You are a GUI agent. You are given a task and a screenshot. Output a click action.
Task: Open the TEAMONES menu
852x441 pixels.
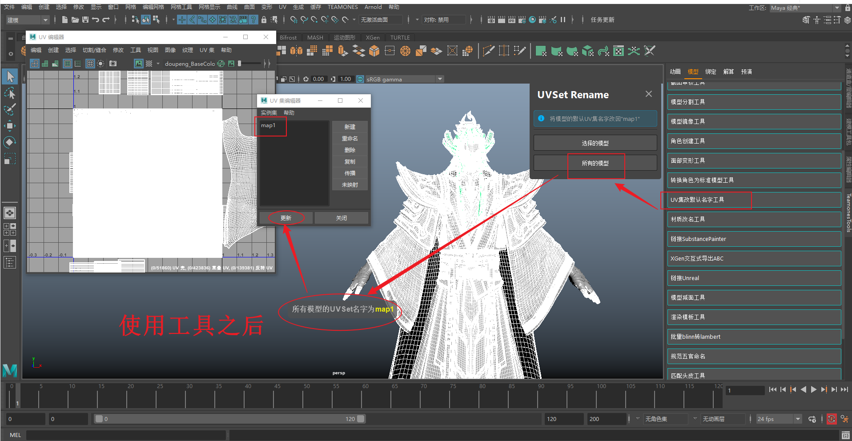point(342,7)
